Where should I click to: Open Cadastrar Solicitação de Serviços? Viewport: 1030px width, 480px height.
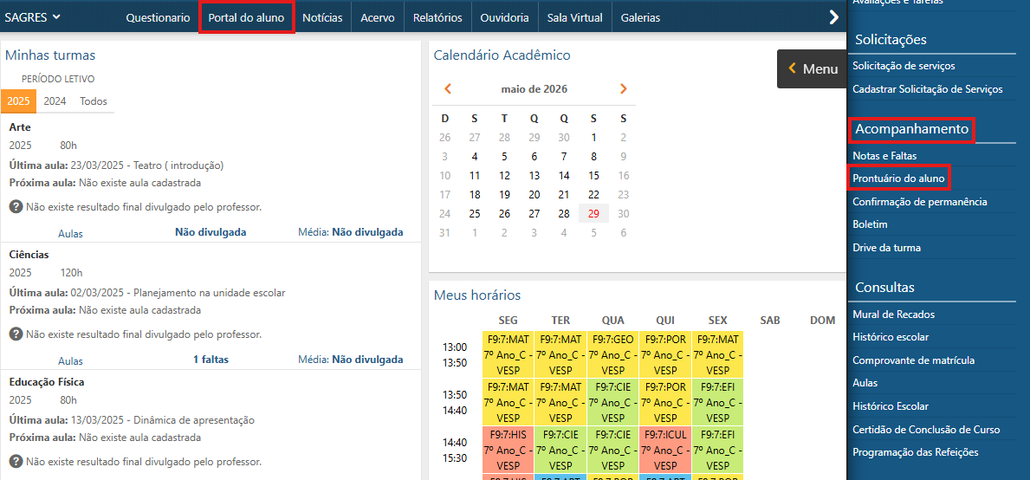pos(928,89)
